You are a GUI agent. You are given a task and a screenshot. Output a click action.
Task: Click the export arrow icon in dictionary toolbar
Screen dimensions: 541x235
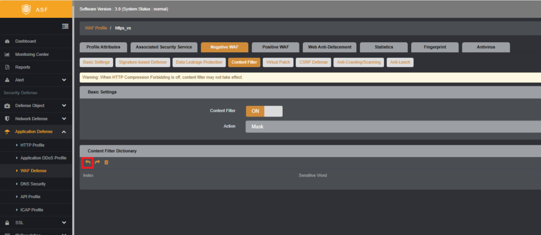click(97, 162)
